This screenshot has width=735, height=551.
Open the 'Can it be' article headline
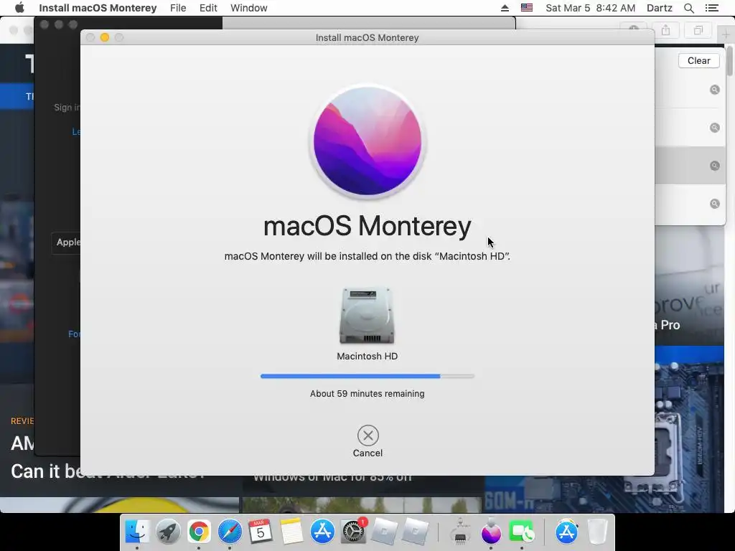pos(45,471)
